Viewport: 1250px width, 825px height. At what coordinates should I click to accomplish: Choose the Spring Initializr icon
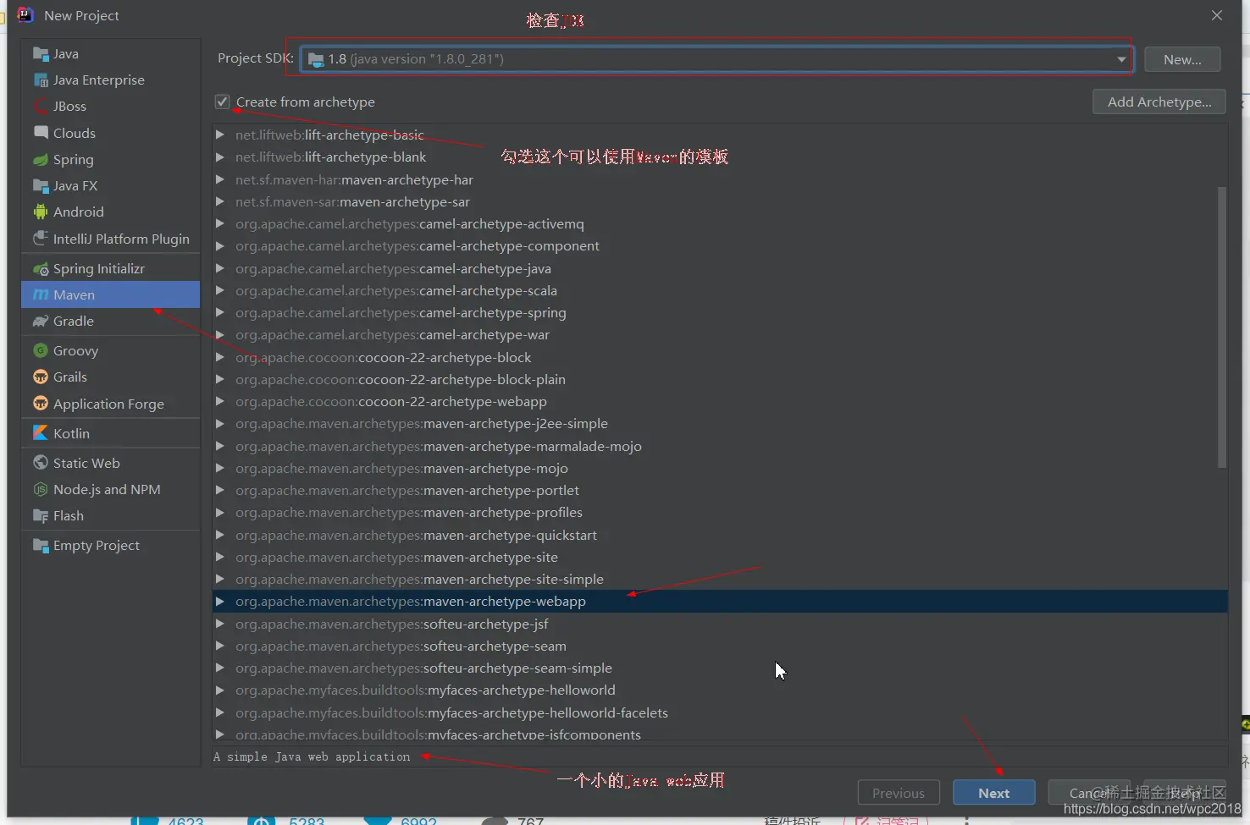(41, 269)
